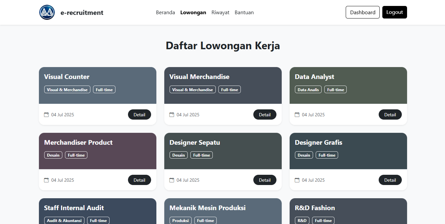The height and width of the screenshot is (224, 445).
Task: Show Detail for Designer Sepatu job
Action: (265, 180)
